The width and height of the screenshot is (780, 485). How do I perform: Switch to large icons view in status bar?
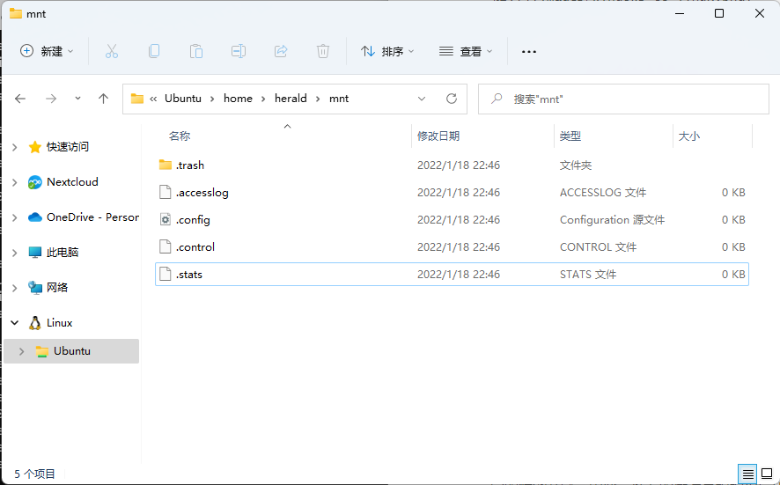[x=767, y=474]
